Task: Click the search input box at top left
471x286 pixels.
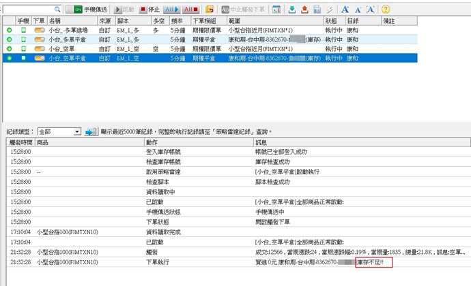Action: coord(31,10)
